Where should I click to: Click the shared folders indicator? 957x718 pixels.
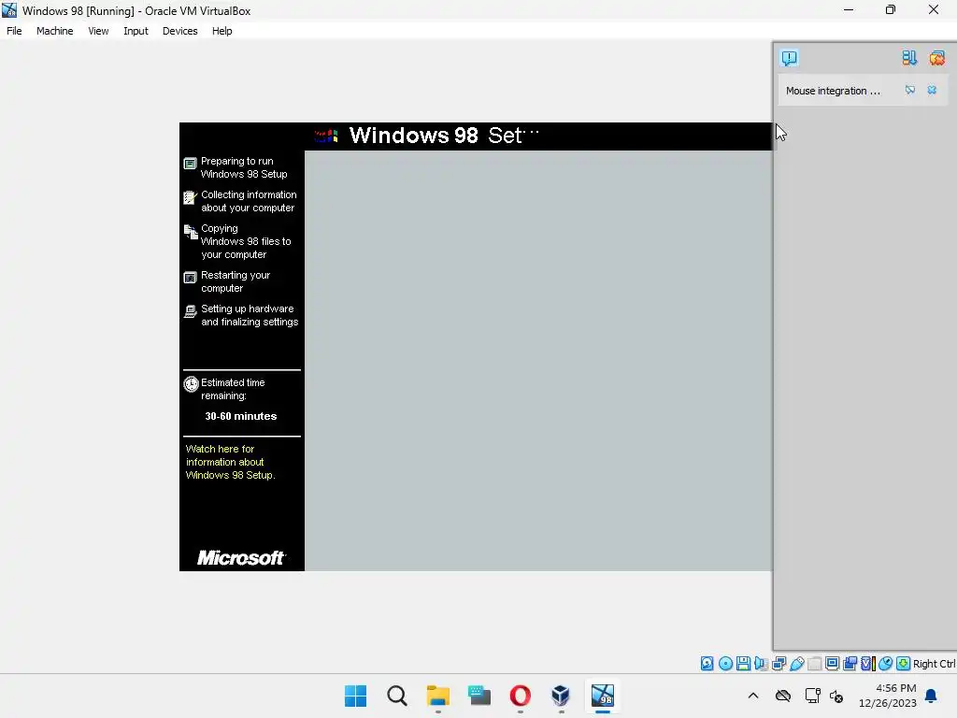(815, 664)
